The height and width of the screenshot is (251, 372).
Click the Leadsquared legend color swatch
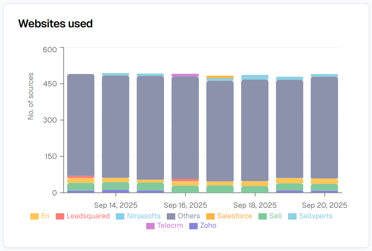[60, 216]
